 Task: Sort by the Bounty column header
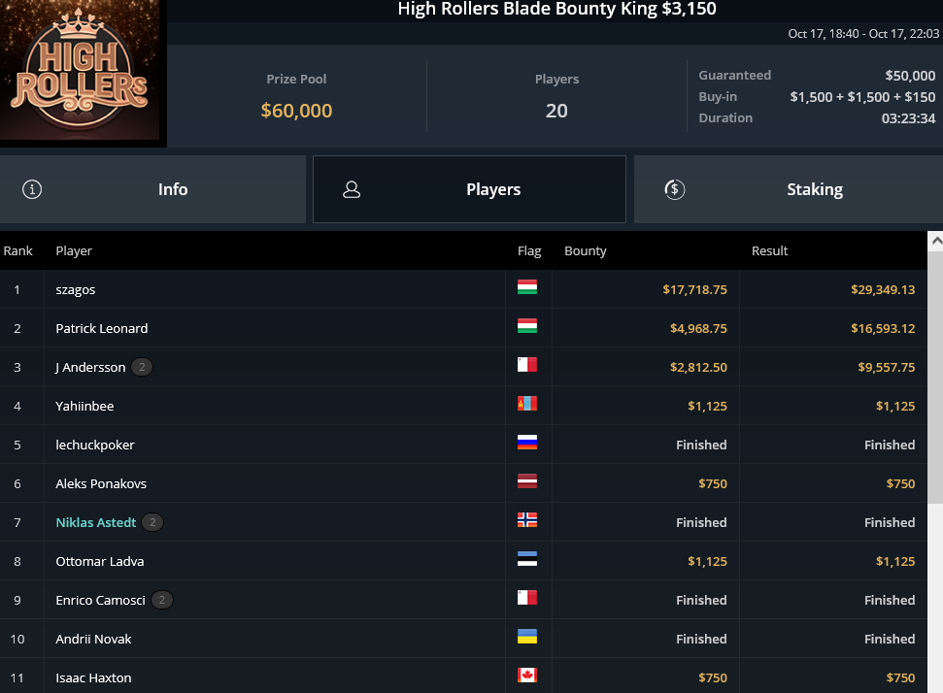[x=586, y=250]
